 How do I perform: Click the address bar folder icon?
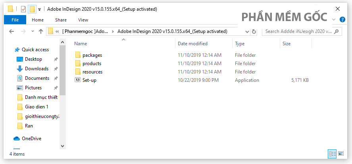(50, 31)
